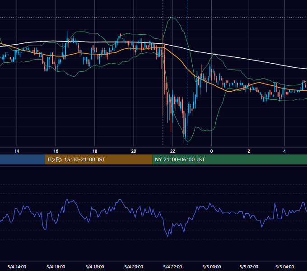Click the 5/4 22:00 date label

tap(172, 266)
